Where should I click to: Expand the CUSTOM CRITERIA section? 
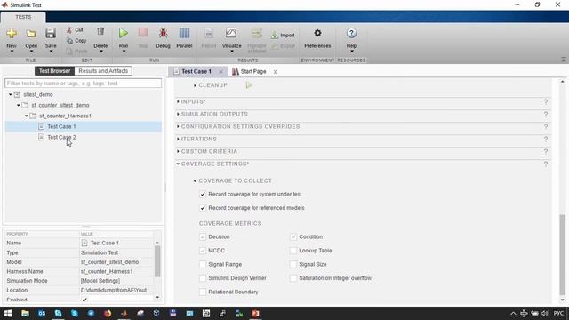178,151
